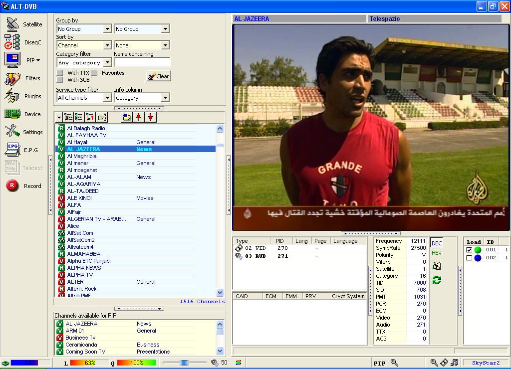Switch to HEX display mode
The height and width of the screenshot is (369, 511).
click(x=437, y=253)
